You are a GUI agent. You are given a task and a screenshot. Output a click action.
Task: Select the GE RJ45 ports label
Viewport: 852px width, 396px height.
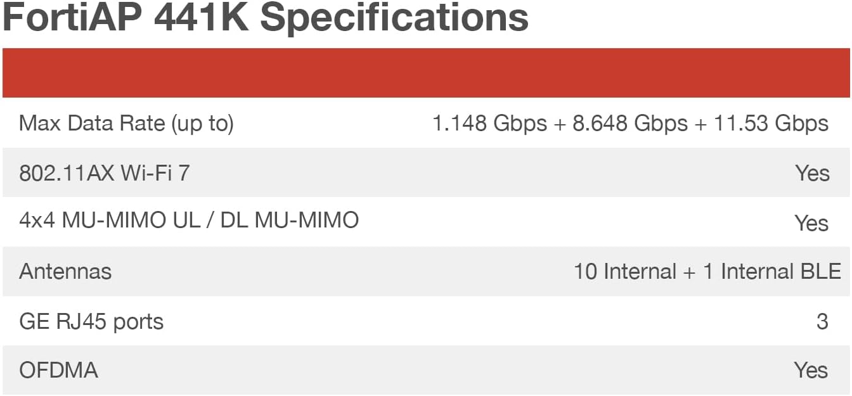pyautogui.click(x=91, y=322)
